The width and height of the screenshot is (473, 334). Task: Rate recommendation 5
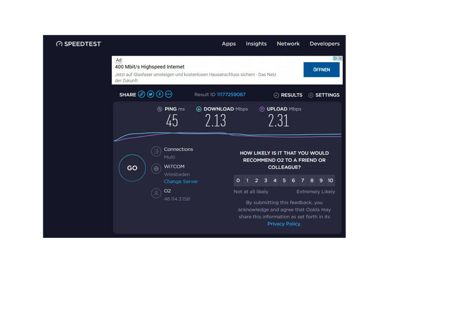point(284,180)
